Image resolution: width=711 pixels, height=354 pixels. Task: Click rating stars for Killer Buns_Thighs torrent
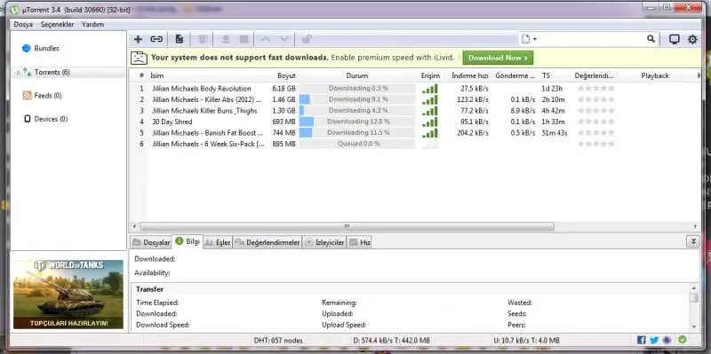pos(595,110)
